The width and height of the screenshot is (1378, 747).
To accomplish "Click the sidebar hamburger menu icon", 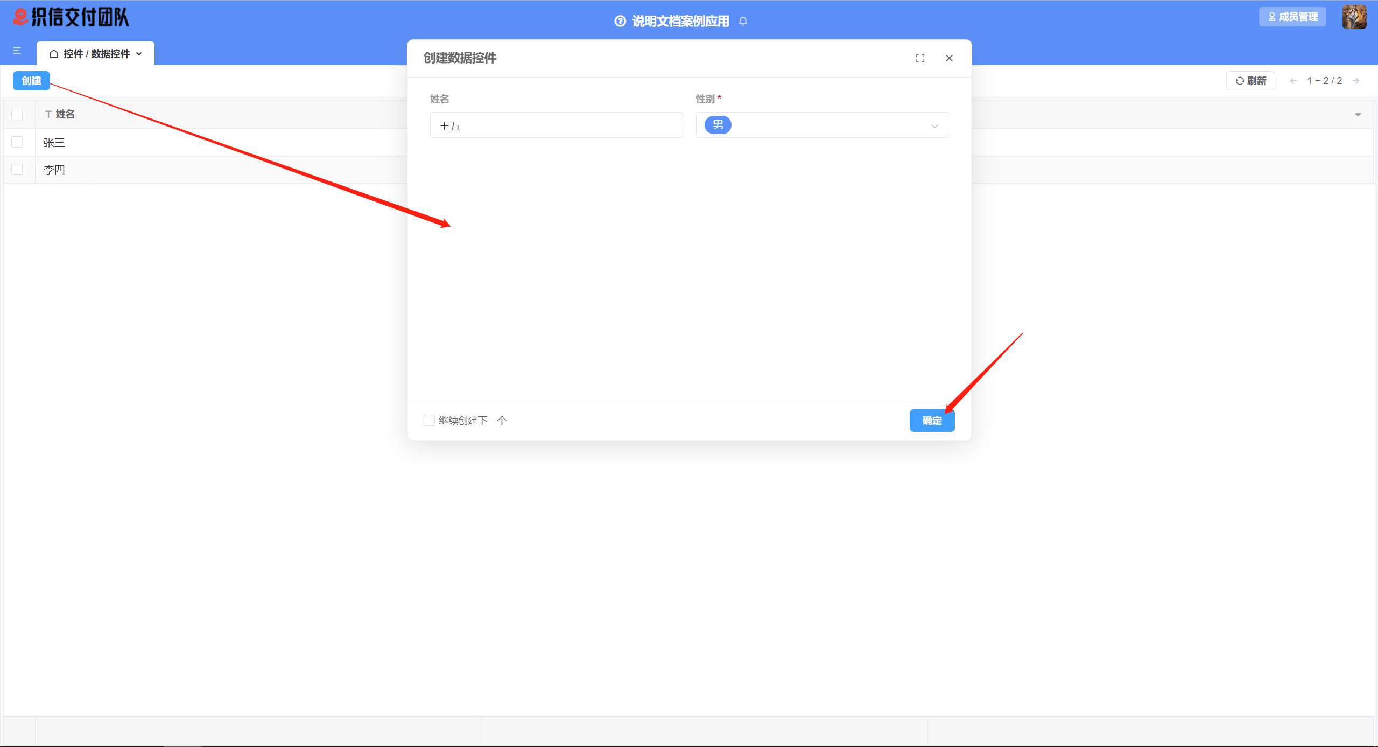I will tap(17, 51).
